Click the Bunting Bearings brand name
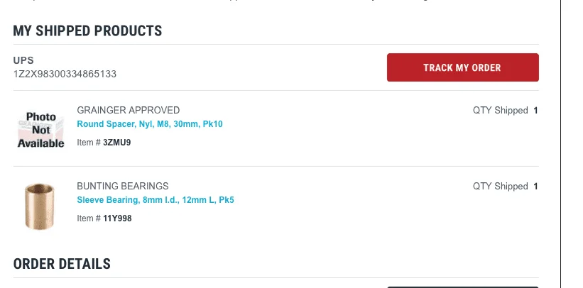583x288 pixels. 122,186
